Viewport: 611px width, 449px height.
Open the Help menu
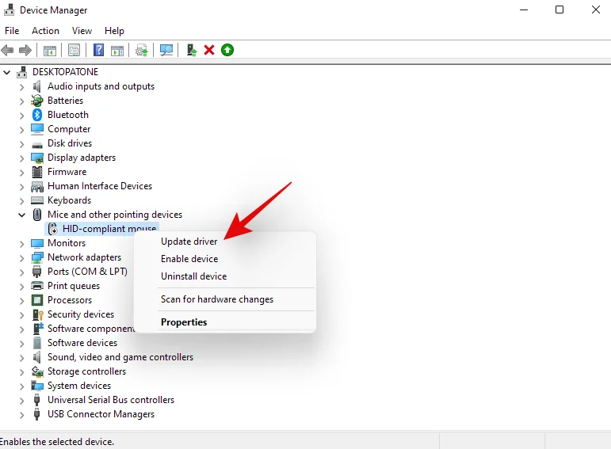click(x=114, y=30)
